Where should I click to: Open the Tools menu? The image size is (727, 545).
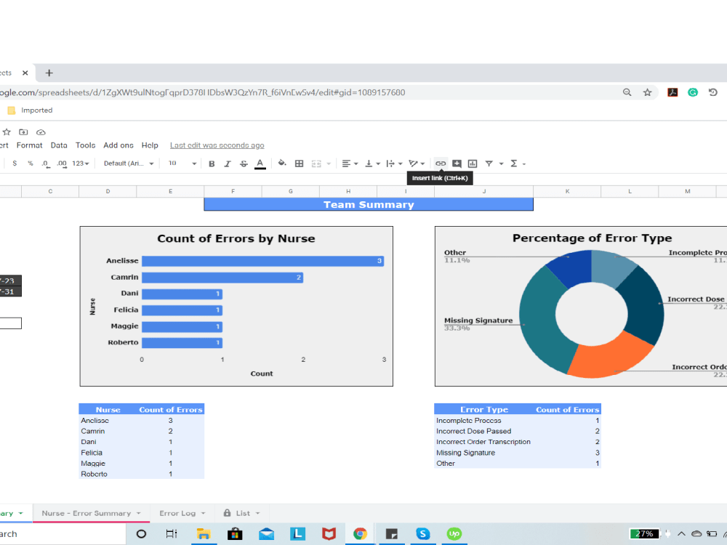[85, 145]
